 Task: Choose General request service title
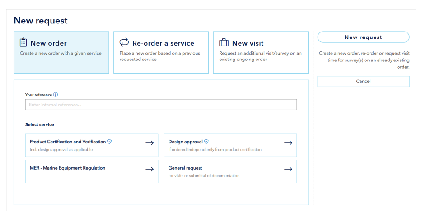tap(185, 168)
